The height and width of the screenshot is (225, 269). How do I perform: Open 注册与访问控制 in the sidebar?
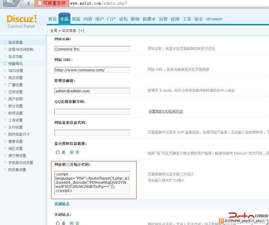point(21,50)
